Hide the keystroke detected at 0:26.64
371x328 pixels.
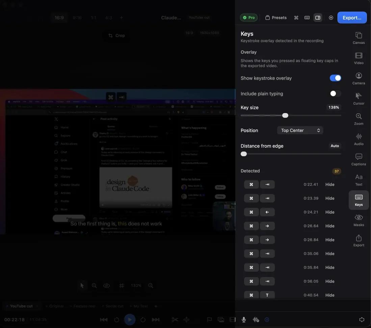(329, 226)
